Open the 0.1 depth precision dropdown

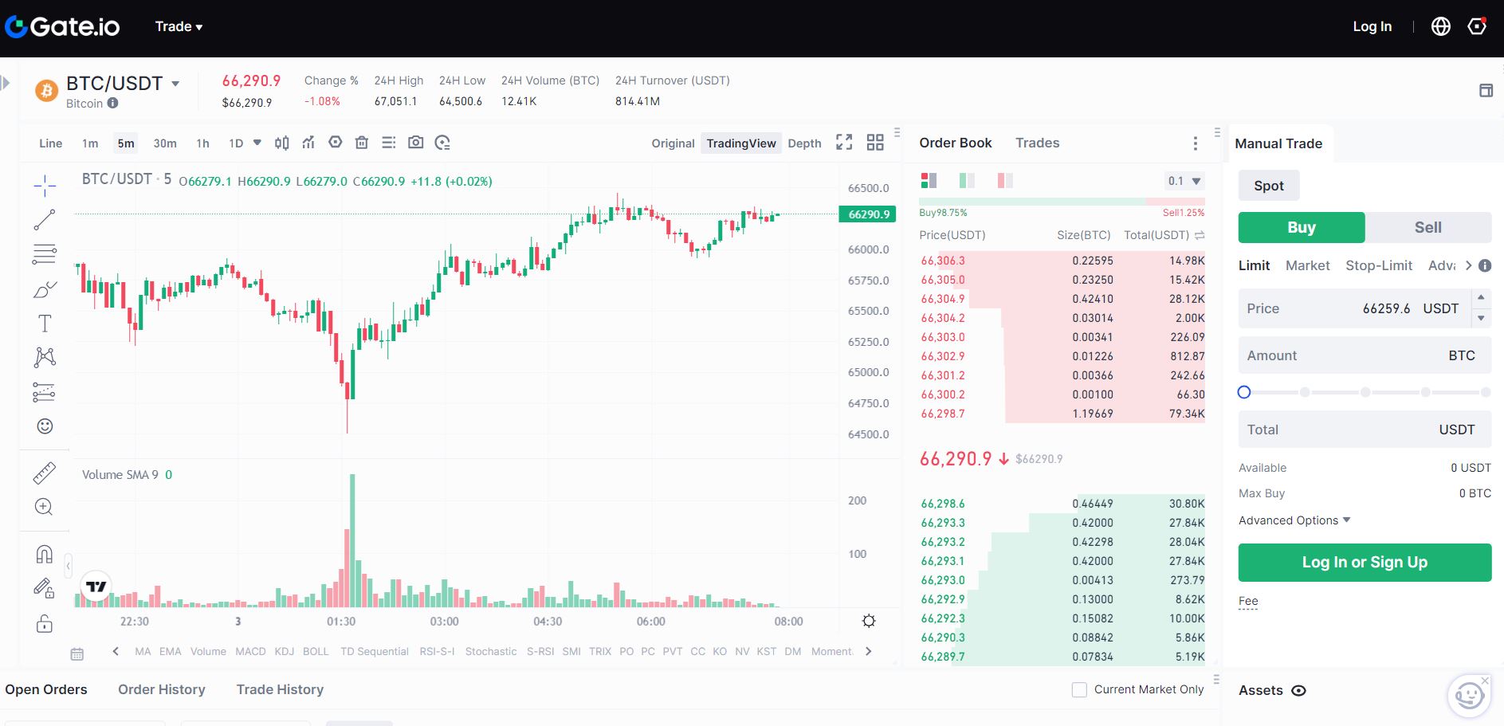point(1184,181)
